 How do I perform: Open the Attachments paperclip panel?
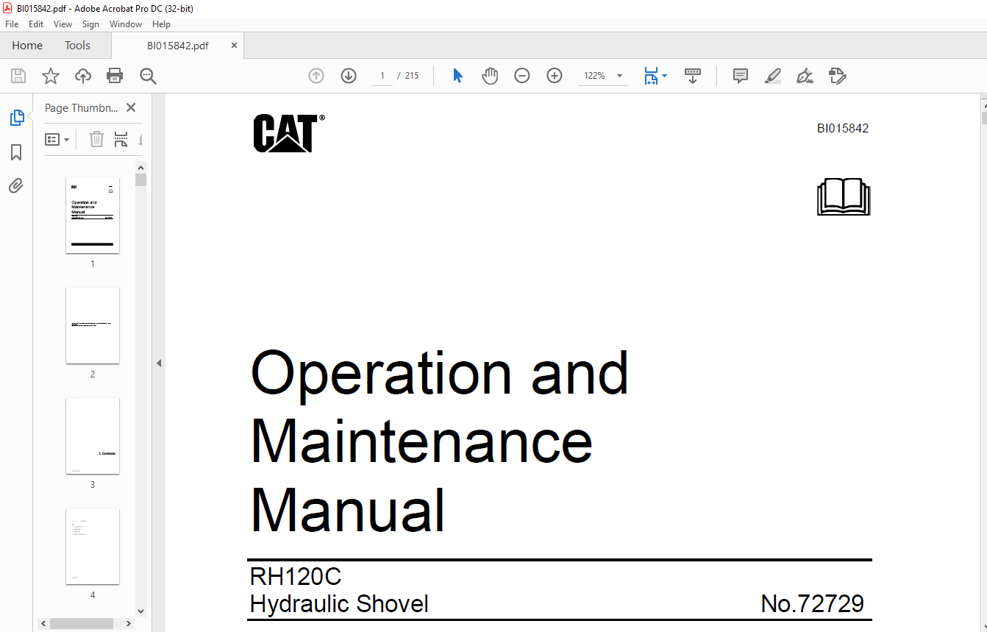pos(16,185)
